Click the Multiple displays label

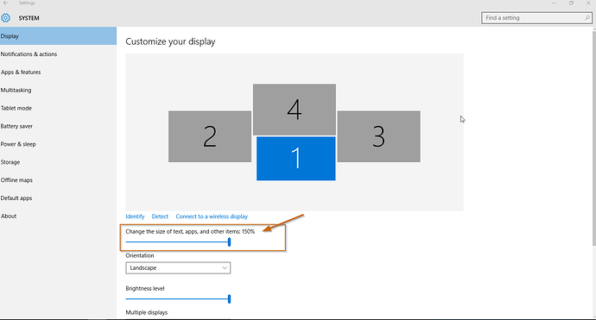(x=146, y=312)
